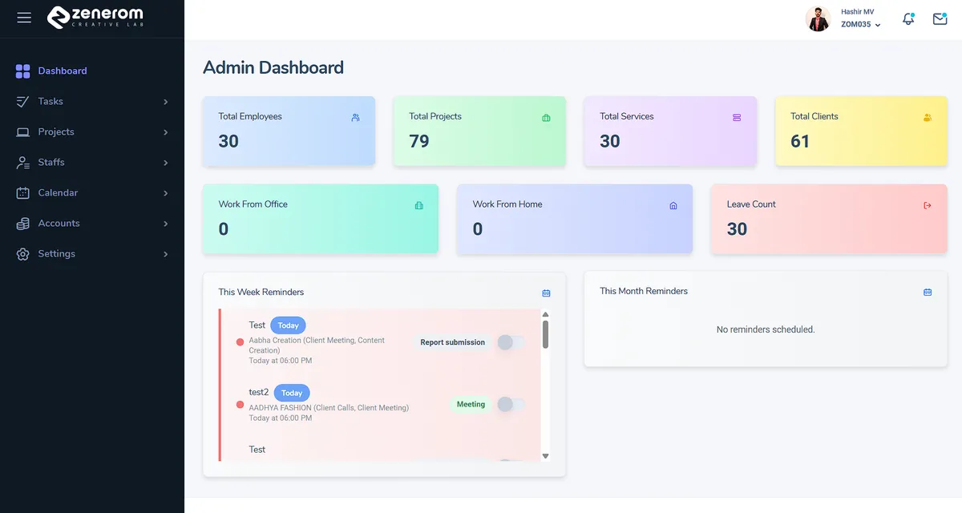Click the Work From Home house icon
962x513 pixels.
click(673, 206)
